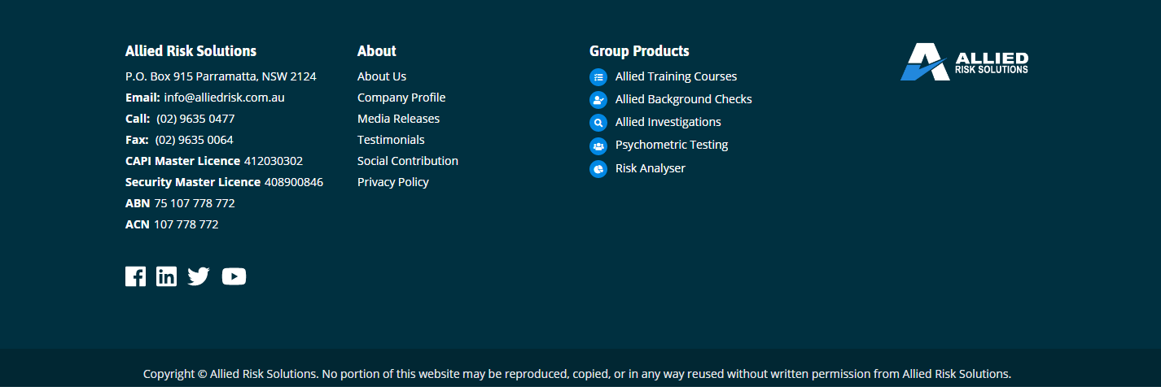The width and height of the screenshot is (1161, 391).
Task: Click the Allied Training Courses list icon
Action: [598, 77]
